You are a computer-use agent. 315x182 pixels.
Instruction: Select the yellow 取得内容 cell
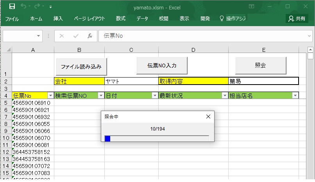coord(193,81)
